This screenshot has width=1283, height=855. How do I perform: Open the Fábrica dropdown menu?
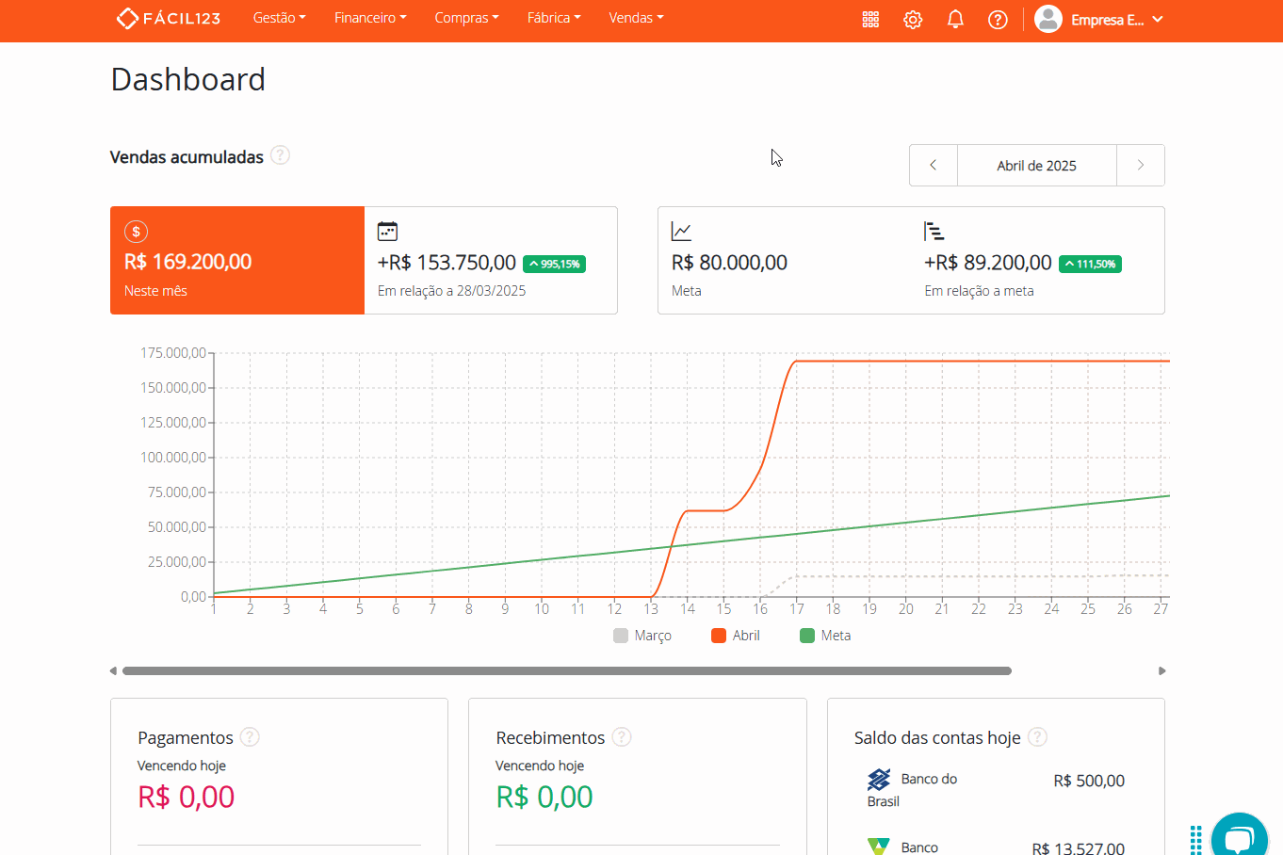[x=554, y=17]
